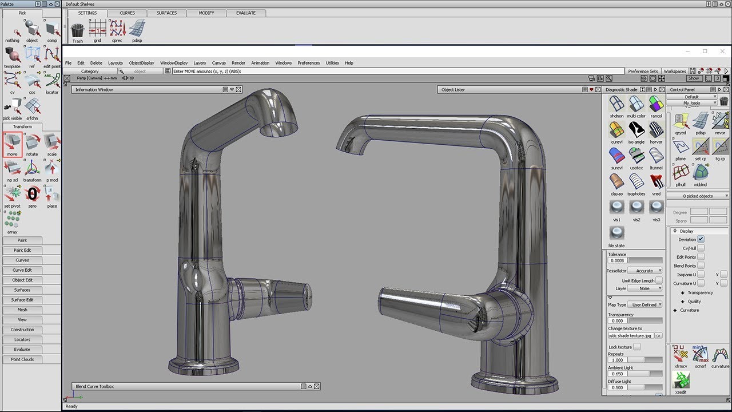Click the zero transform tool

coord(32,196)
